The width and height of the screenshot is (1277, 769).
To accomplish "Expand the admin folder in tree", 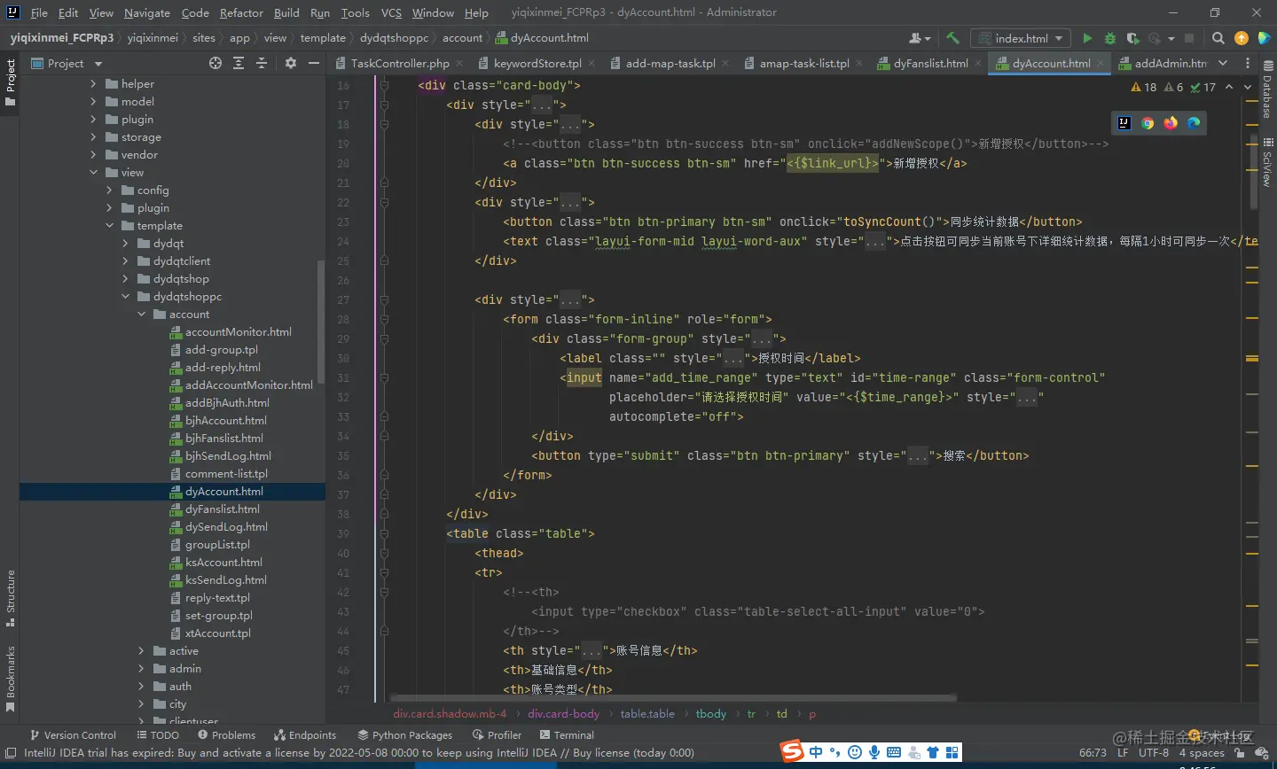I will (141, 669).
